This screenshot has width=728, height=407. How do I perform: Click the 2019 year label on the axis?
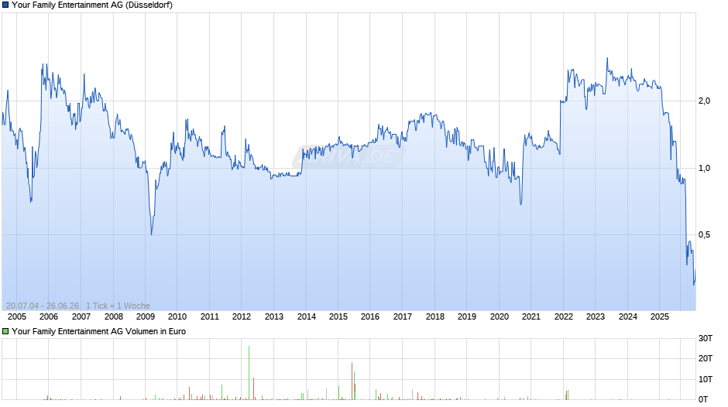pyautogui.click(x=467, y=316)
